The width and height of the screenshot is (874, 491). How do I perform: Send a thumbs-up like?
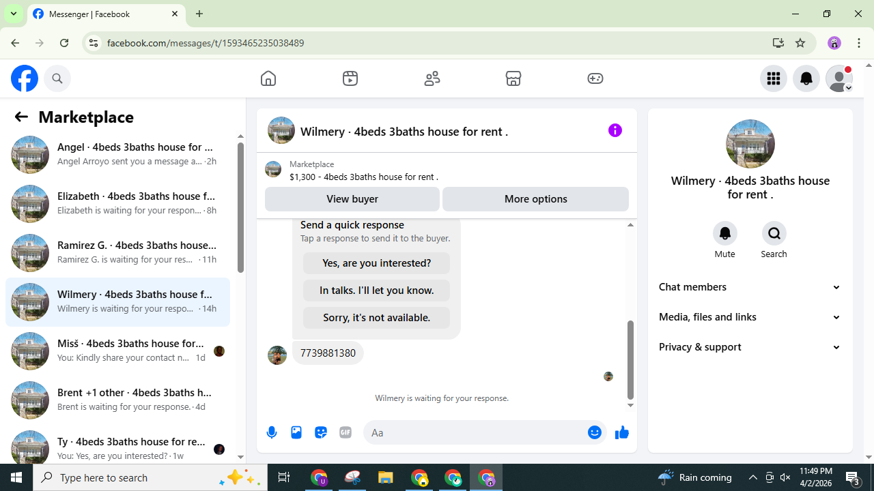pos(621,432)
